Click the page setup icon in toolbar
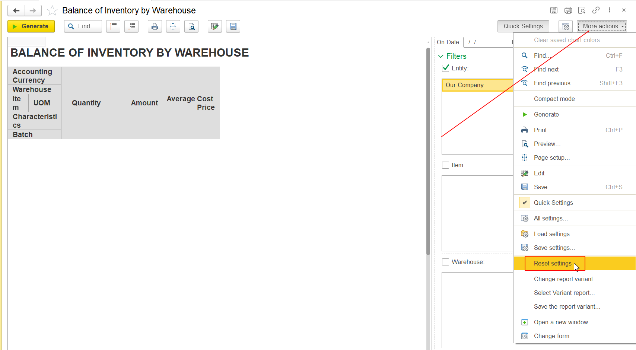 click(x=173, y=26)
